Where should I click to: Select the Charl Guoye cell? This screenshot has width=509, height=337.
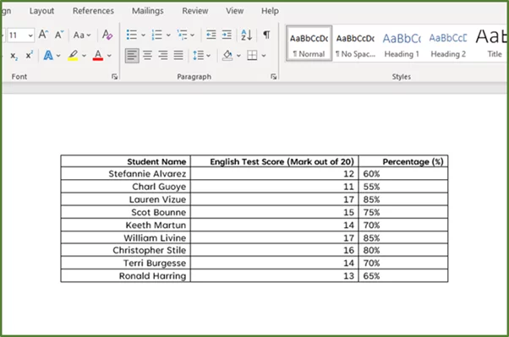[126, 187]
